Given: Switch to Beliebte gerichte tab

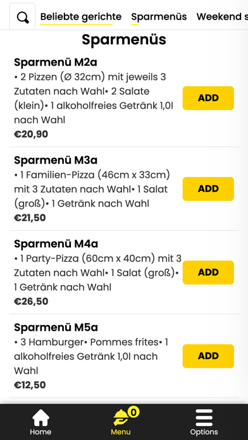Looking at the screenshot, I should [81, 17].
